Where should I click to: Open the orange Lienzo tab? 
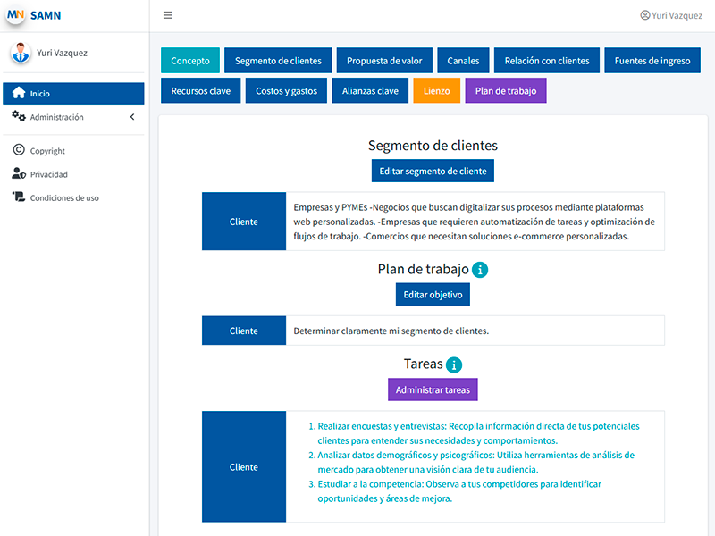pyautogui.click(x=436, y=91)
